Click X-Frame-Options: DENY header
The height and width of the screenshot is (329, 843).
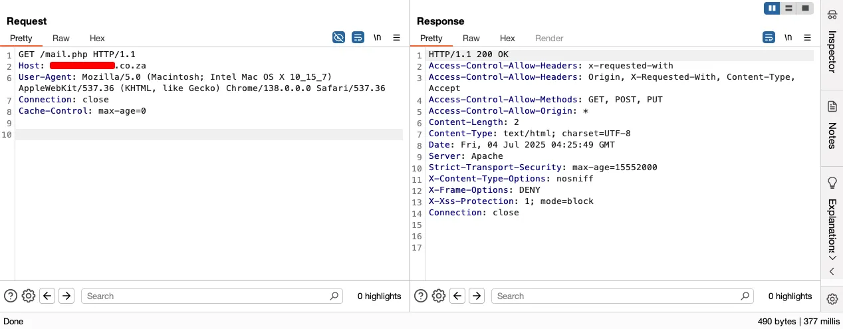click(485, 190)
